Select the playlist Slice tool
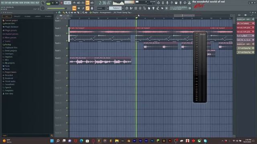The image size is (257, 144). pos(78,12)
